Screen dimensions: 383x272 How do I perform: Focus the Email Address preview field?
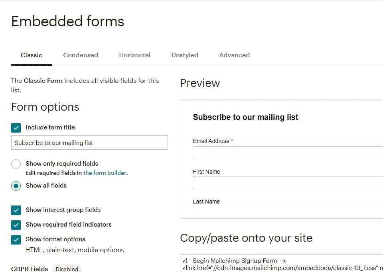(288, 153)
